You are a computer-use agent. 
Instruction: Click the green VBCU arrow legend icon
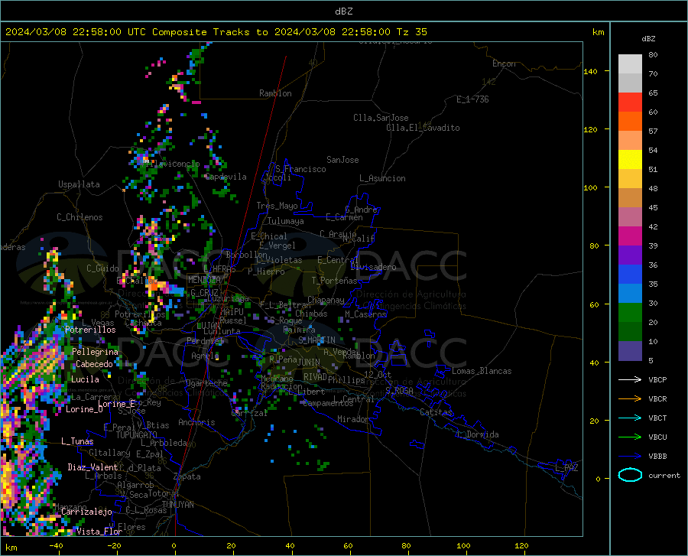(630, 437)
